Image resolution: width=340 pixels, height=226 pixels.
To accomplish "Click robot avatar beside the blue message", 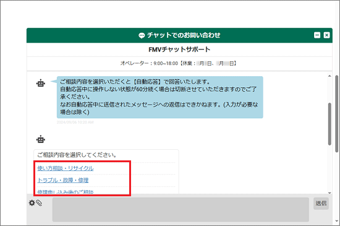I will point(41,83).
